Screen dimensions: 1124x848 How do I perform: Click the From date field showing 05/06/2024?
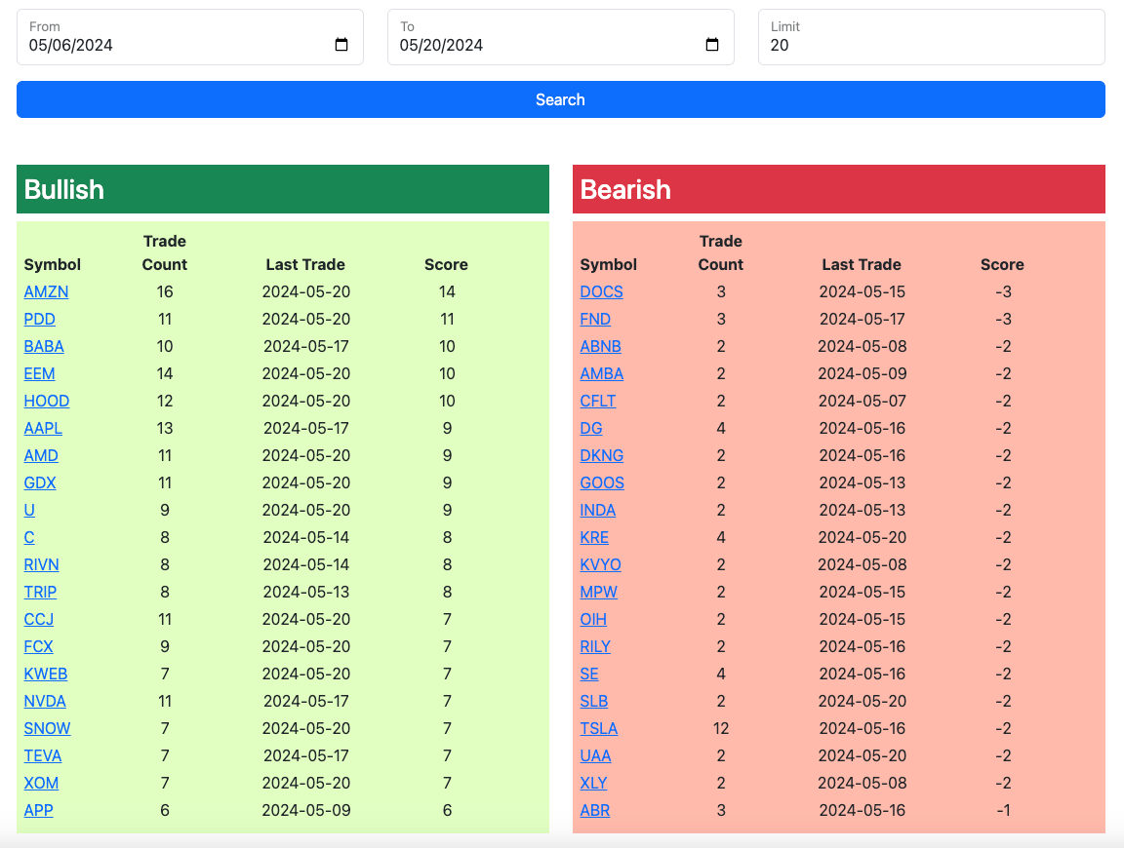(190, 37)
